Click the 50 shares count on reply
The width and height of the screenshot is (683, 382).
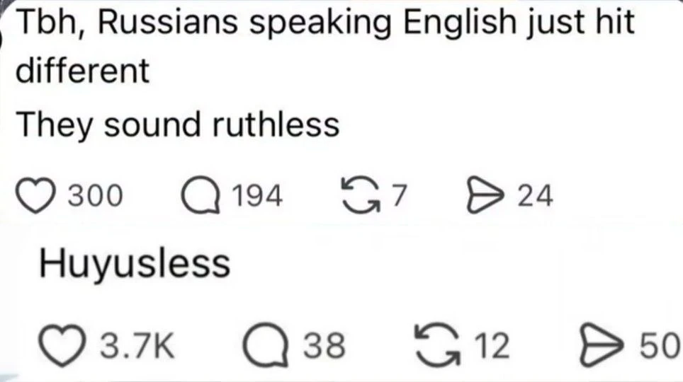pos(660,345)
